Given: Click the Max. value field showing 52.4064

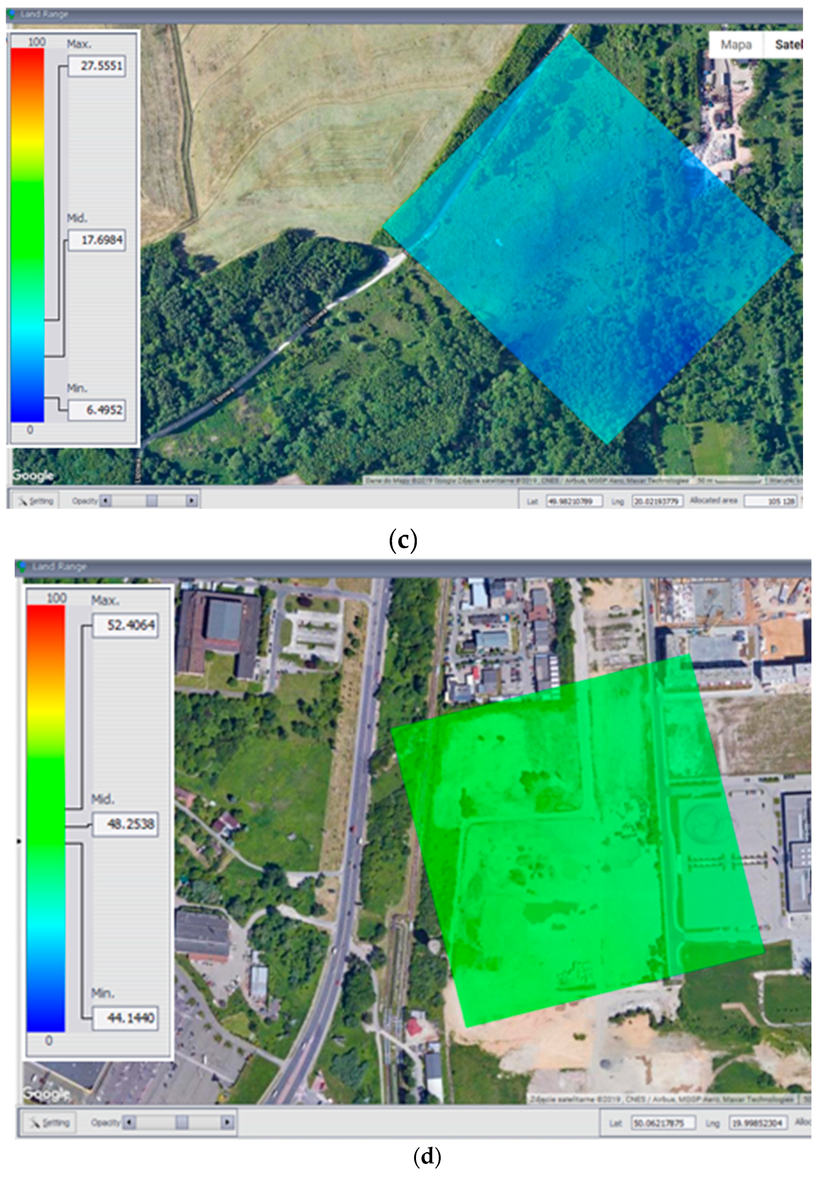Looking at the screenshot, I should coord(125,625).
